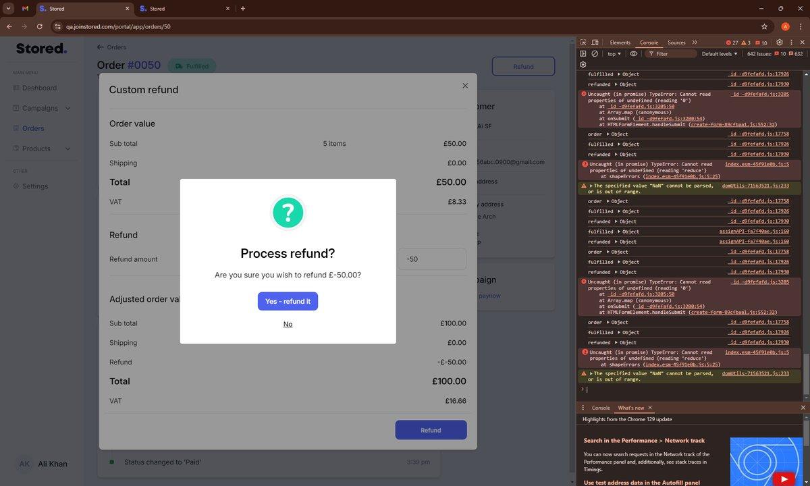Viewport: 810px width, 486px height.
Task: Reload the current browser page
Action: [x=40, y=26]
